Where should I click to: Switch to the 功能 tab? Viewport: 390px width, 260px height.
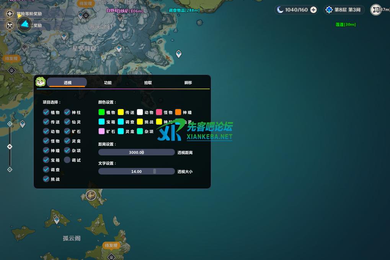click(108, 82)
